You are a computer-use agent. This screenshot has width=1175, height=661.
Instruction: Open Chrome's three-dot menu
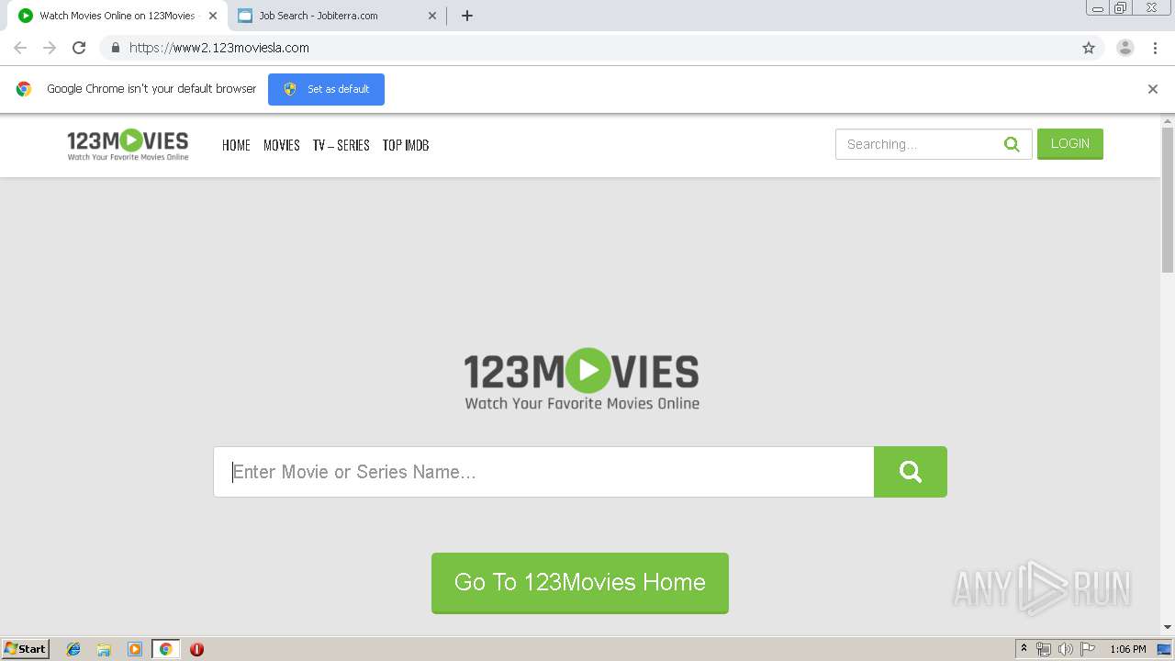click(x=1155, y=48)
